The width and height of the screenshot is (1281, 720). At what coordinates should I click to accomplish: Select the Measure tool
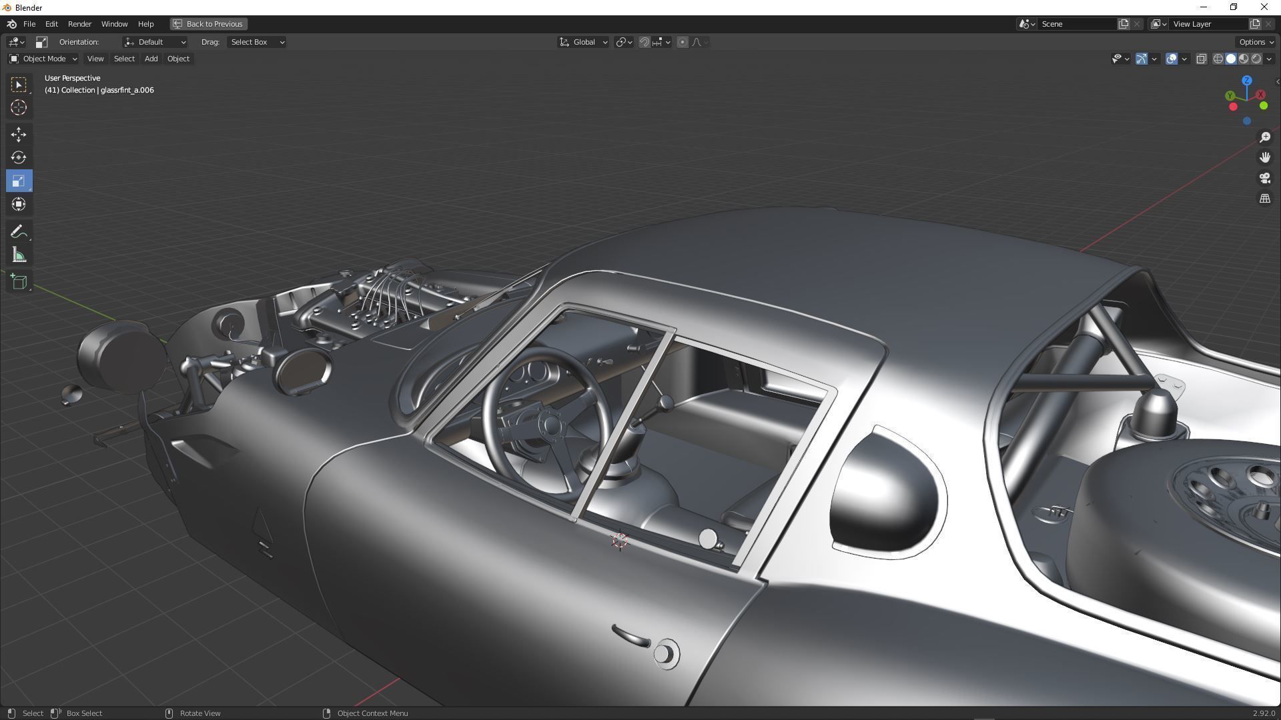(x=18, y=255)
